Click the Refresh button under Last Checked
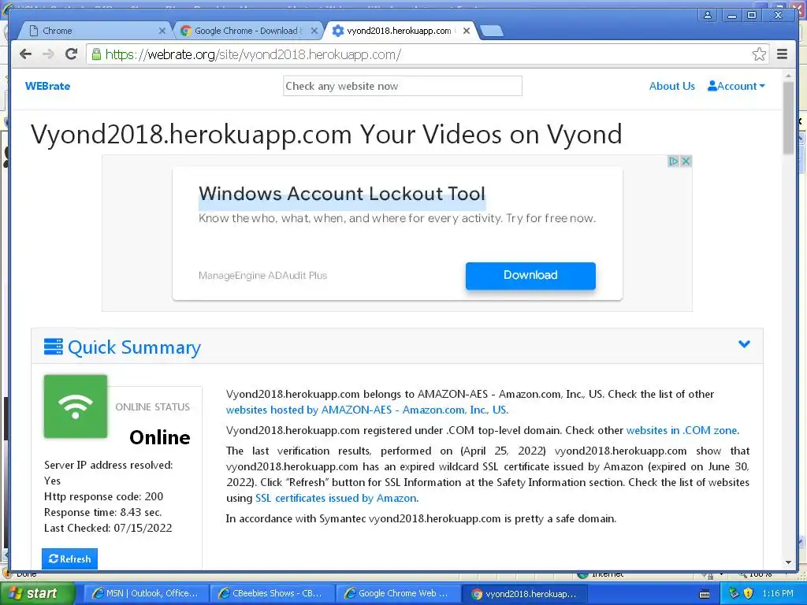The image size is (807, 605). pos(69,559)
